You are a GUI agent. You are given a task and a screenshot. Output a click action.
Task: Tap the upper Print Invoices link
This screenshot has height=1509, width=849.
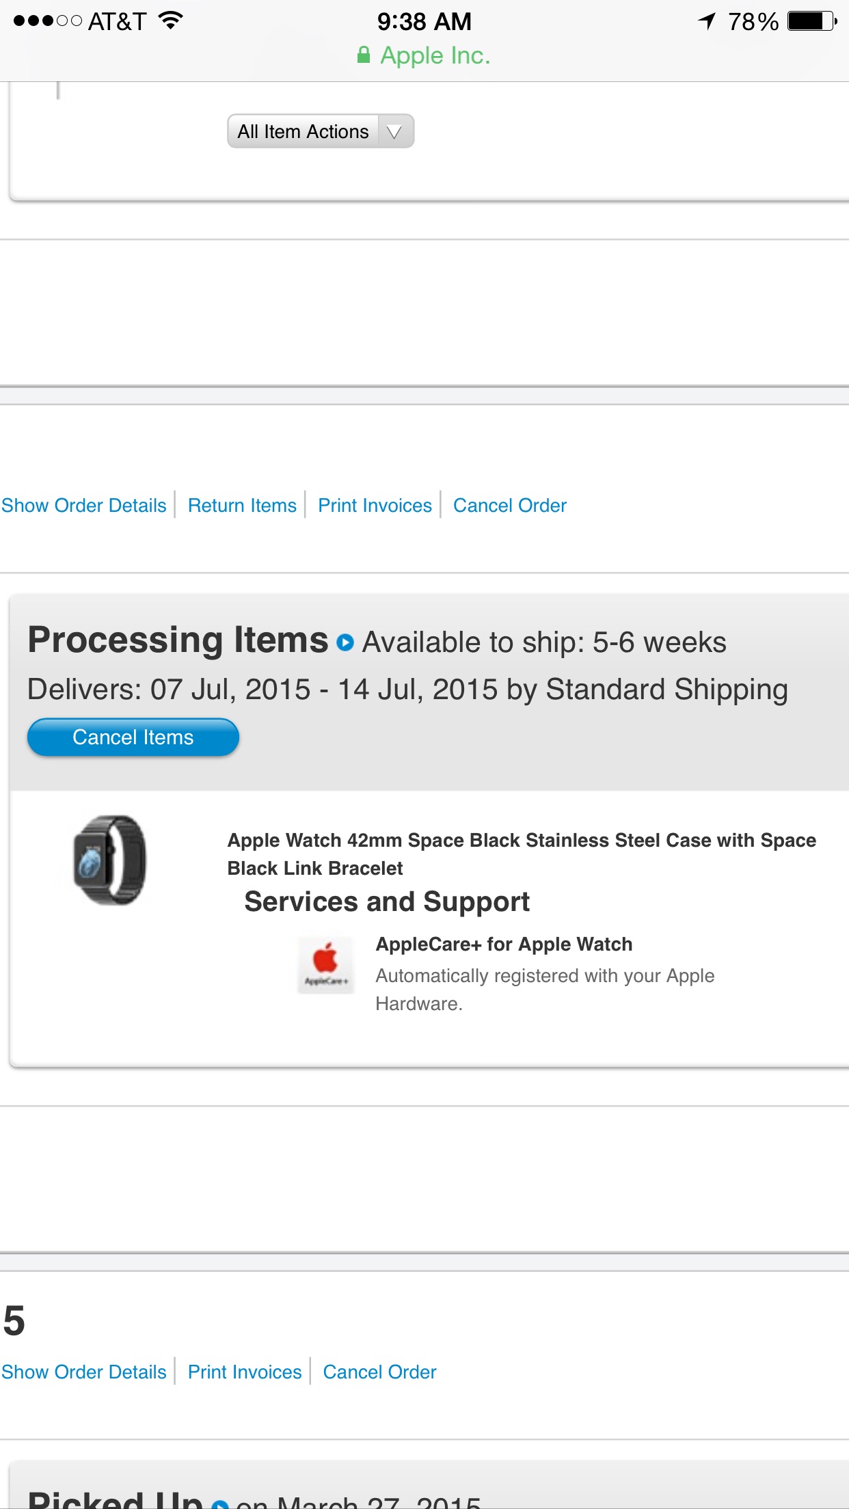(375, 505)
